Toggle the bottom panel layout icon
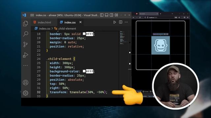Viewport: 211px width, 118px height. click(106, 15)
